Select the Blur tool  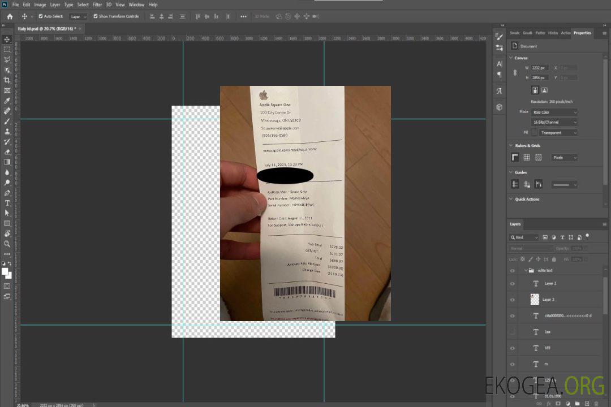[7, 172]
